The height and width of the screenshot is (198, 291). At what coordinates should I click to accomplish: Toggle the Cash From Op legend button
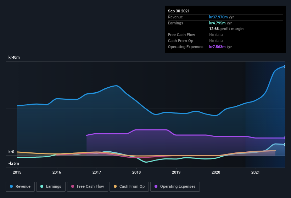(129, 187)
